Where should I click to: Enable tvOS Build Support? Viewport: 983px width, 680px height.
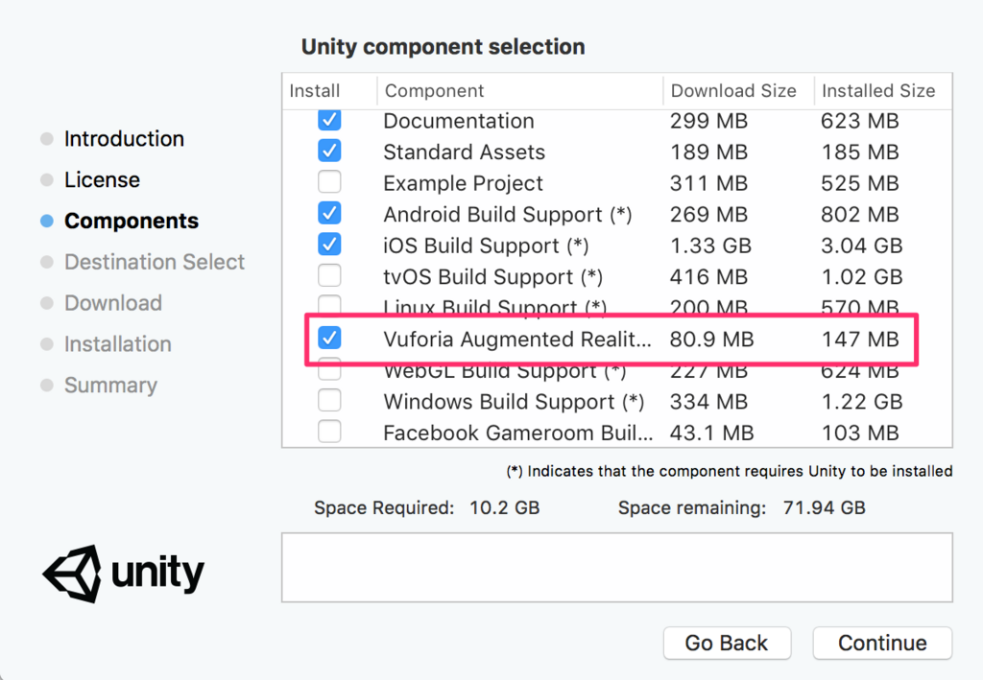pos(329,275)
